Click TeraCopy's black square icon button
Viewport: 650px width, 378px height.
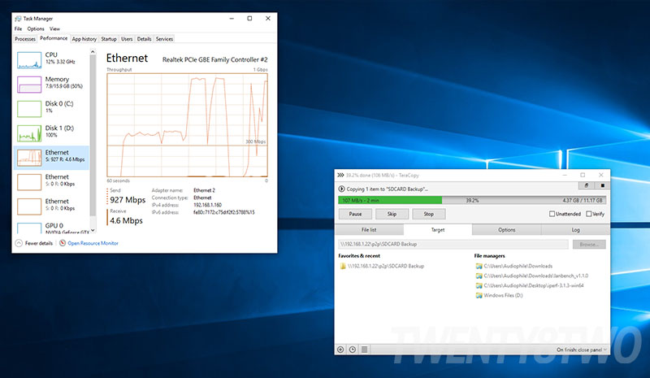(x=602, y=185)
